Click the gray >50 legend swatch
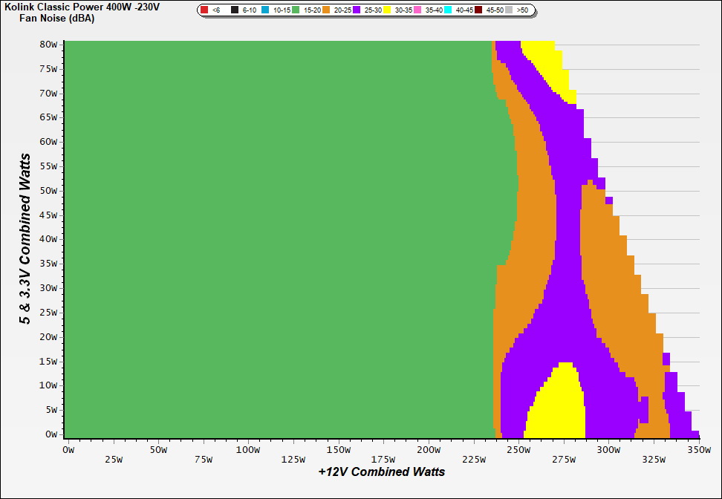722x499 pixels. tap(509, 10)
